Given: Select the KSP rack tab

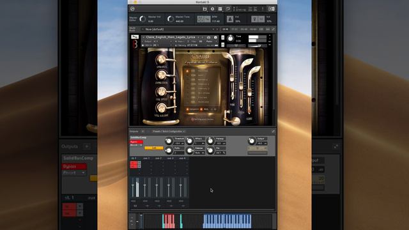Looking at the screenshot, I should click(261, 29).
